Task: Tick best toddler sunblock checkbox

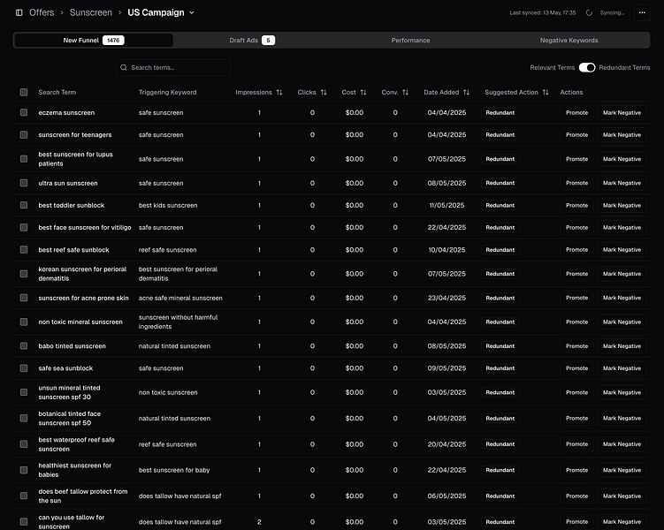Action: tap(24, 205)
